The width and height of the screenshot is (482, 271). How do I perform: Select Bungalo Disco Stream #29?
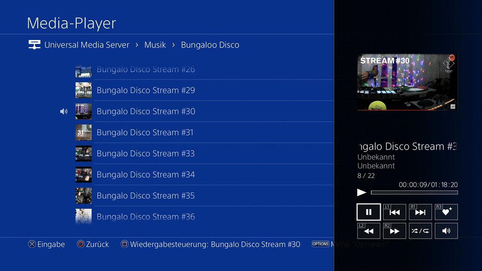(204, 90)
